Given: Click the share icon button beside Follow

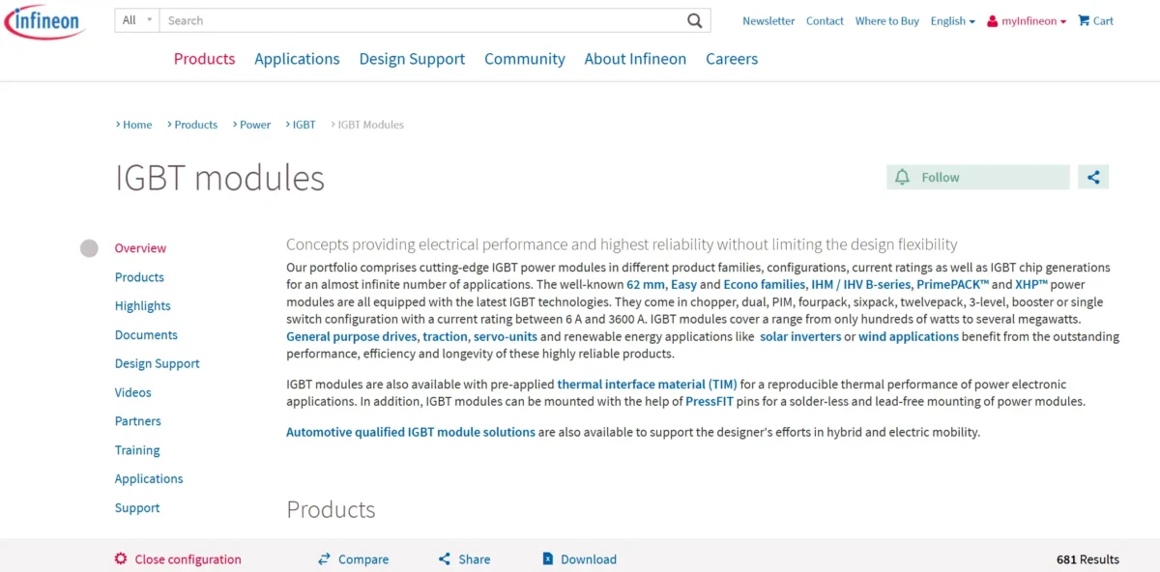Looking at the screenshot, I should point(1093,177).
